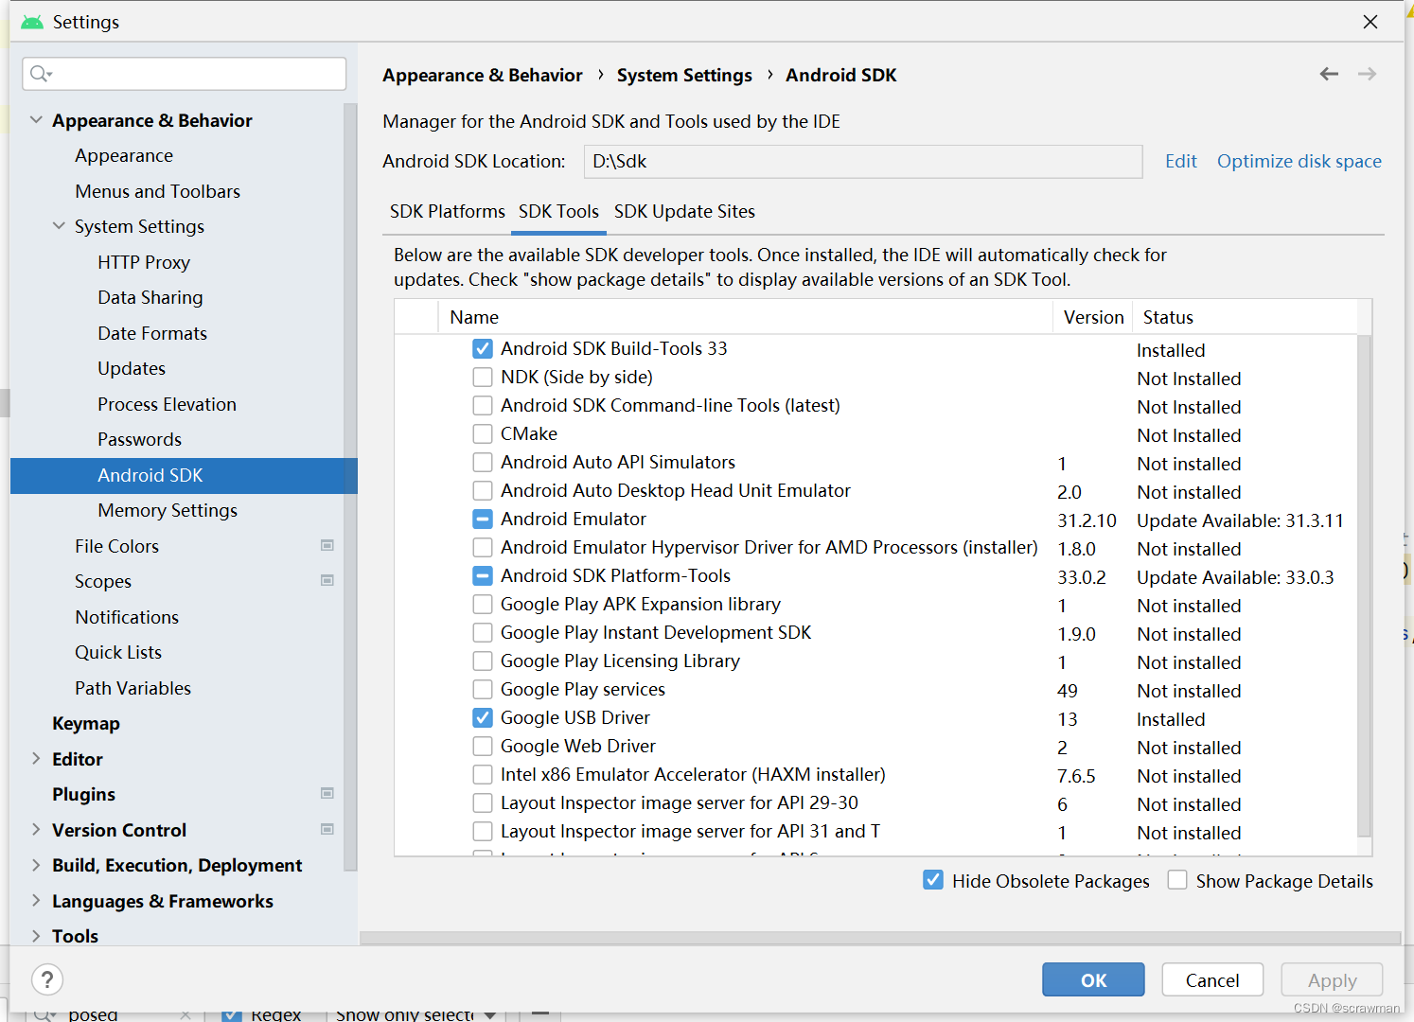
Task: Click the Apply button
Action: (x=1332, y=979)
